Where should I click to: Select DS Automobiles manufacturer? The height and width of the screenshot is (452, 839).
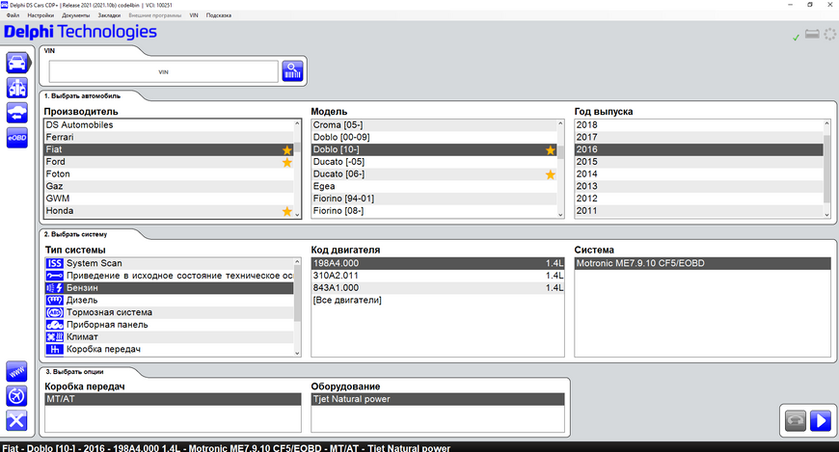pos(169,125)
